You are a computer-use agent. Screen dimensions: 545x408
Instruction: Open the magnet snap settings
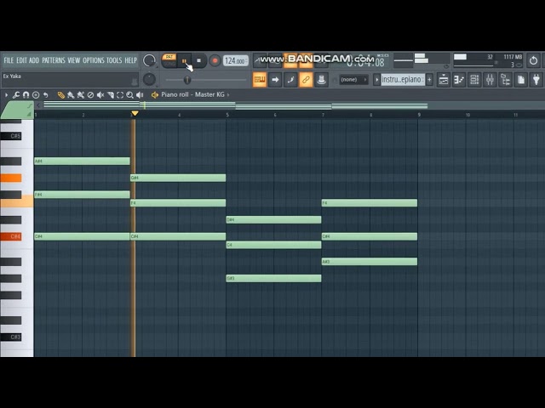(x=26, y=94)
